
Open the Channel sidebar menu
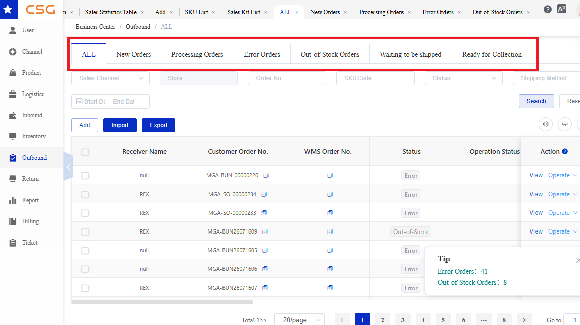coord(31,52)
